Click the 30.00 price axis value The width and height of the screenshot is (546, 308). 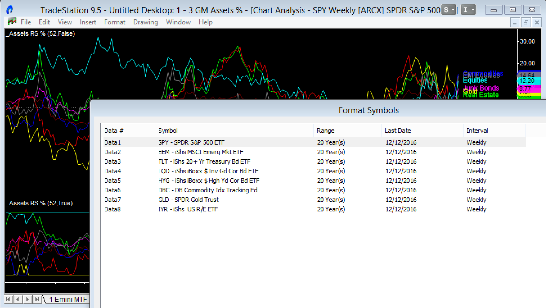tap(527, 41)
